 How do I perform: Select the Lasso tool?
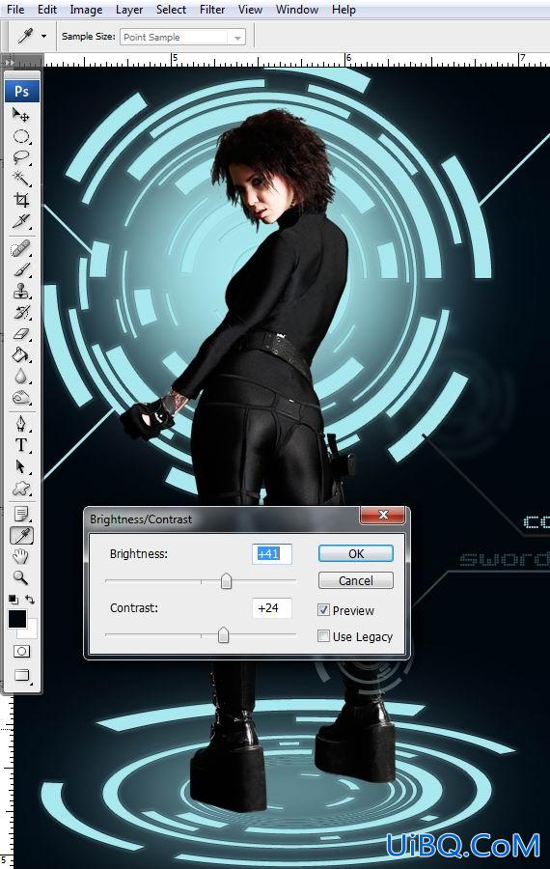pyautogui.click(x=21, y=156)
